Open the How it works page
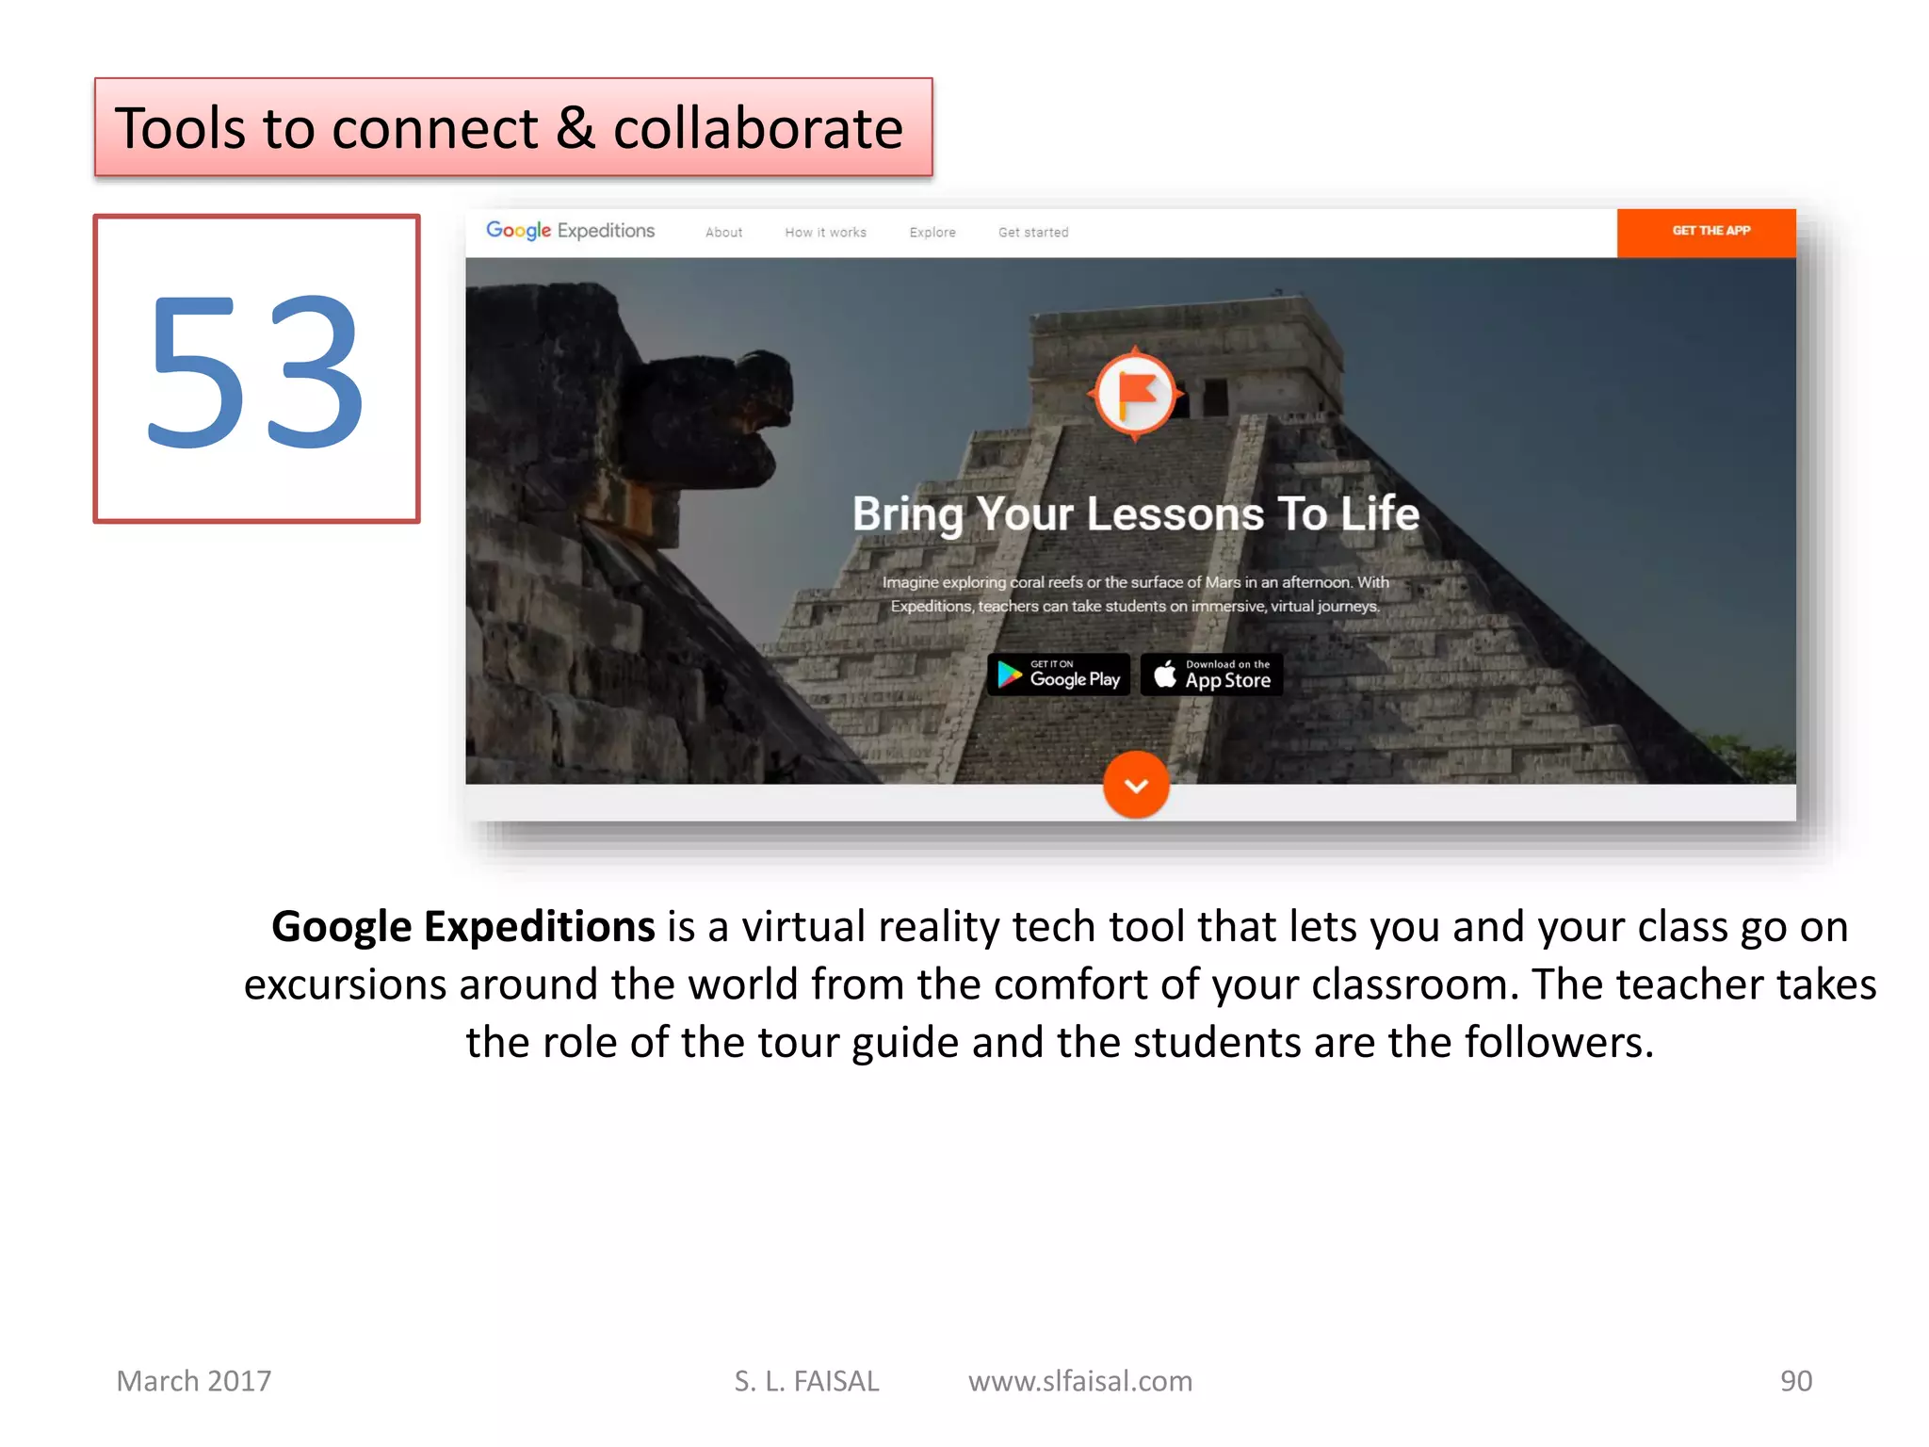This screenshot has height=1447, width=1929. pos(825,233)
